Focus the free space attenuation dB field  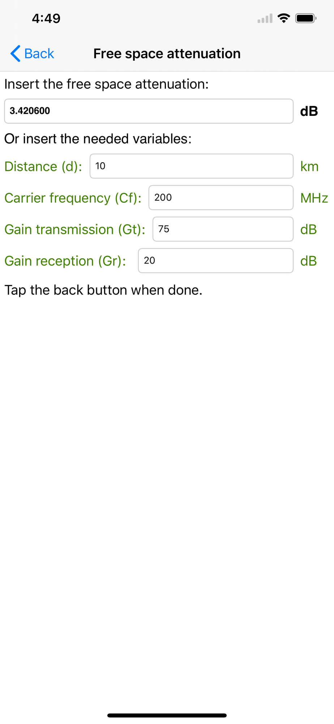click(149, 111)
